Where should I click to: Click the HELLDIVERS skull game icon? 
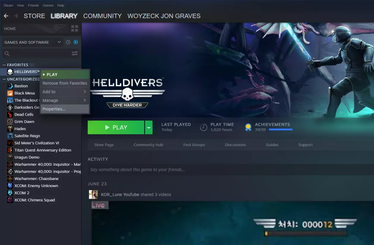point(10,72)
